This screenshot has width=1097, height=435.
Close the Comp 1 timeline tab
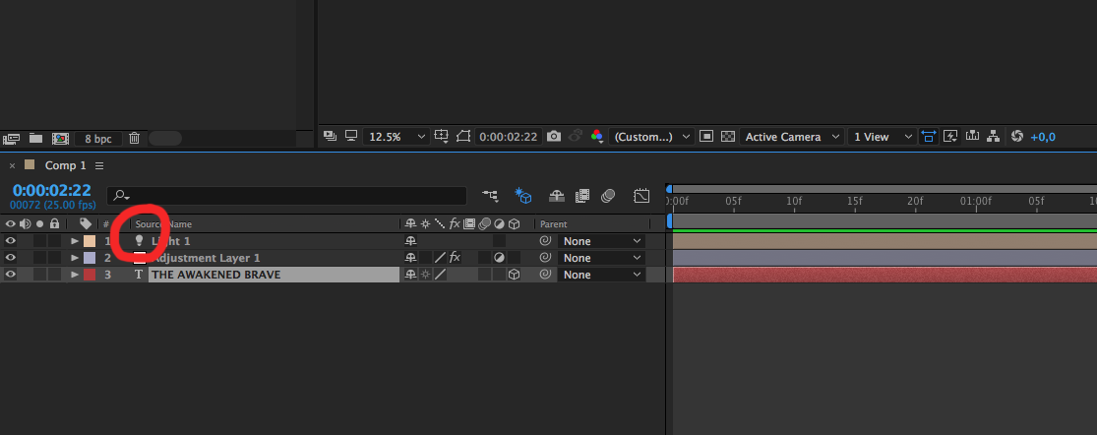[x=12, y=165]
